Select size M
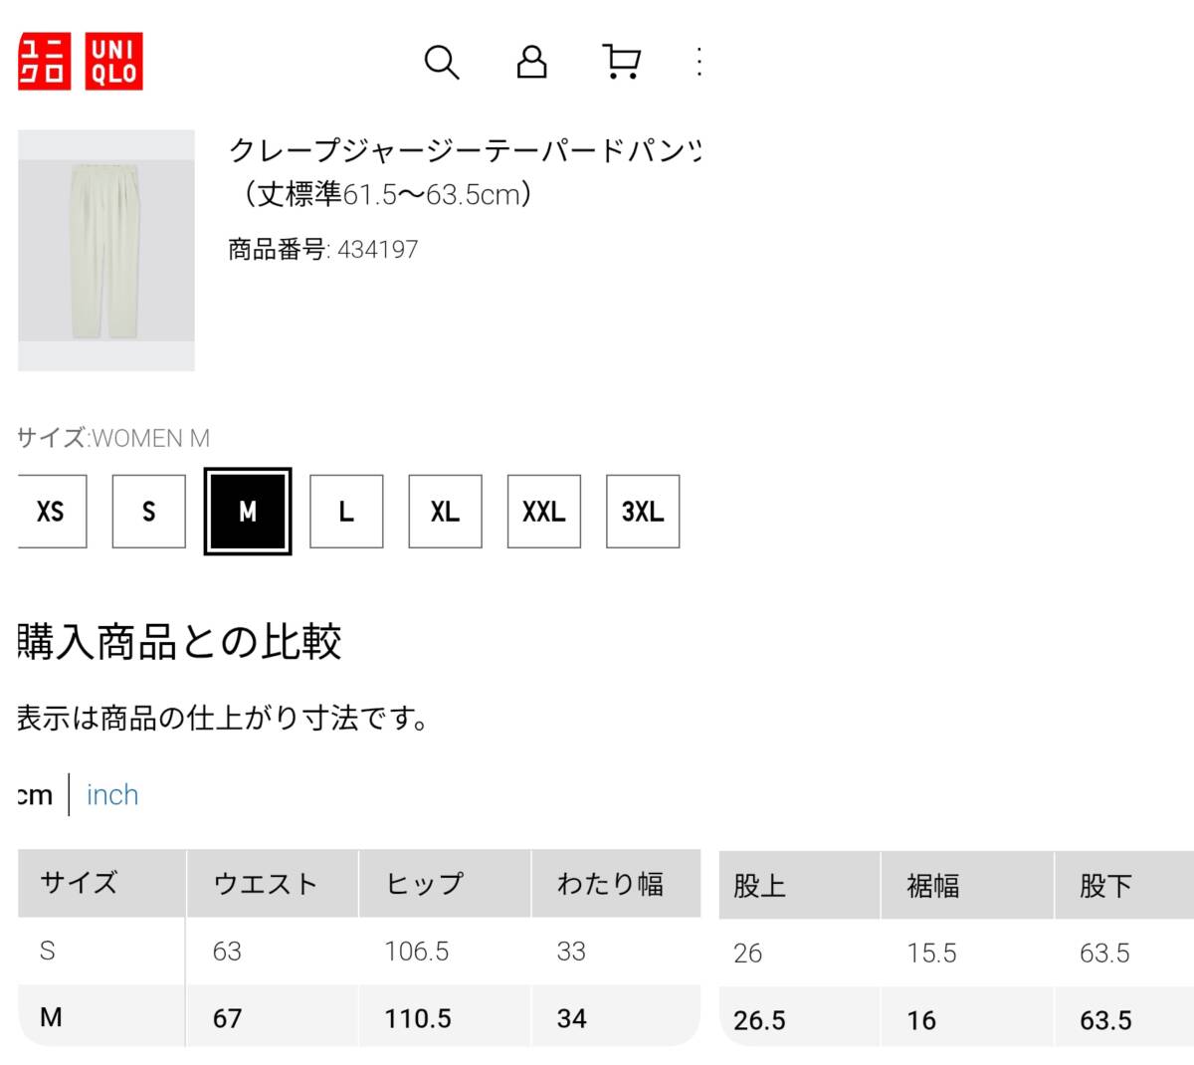Screen dimensions: 1194x1065 (248, 512)
